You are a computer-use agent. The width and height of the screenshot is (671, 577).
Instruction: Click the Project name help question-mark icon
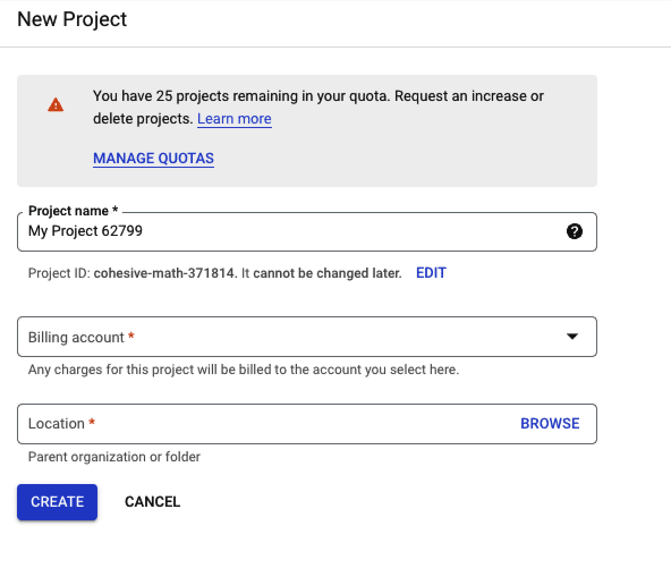(x=574, y=231)
